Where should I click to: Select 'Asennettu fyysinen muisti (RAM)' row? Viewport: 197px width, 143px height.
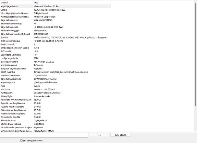pyautogui.click(x=16, y=100)
